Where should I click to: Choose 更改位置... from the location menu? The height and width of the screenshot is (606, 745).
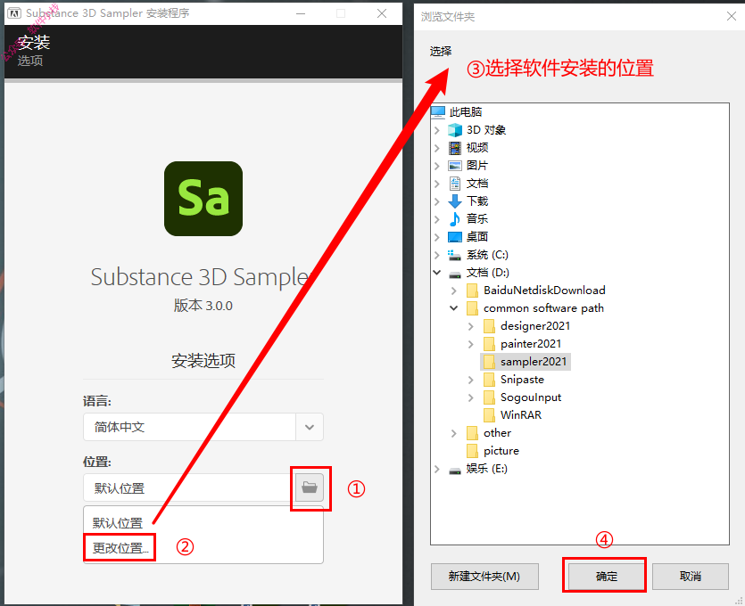pyautogui.click(x=120, y=548)
